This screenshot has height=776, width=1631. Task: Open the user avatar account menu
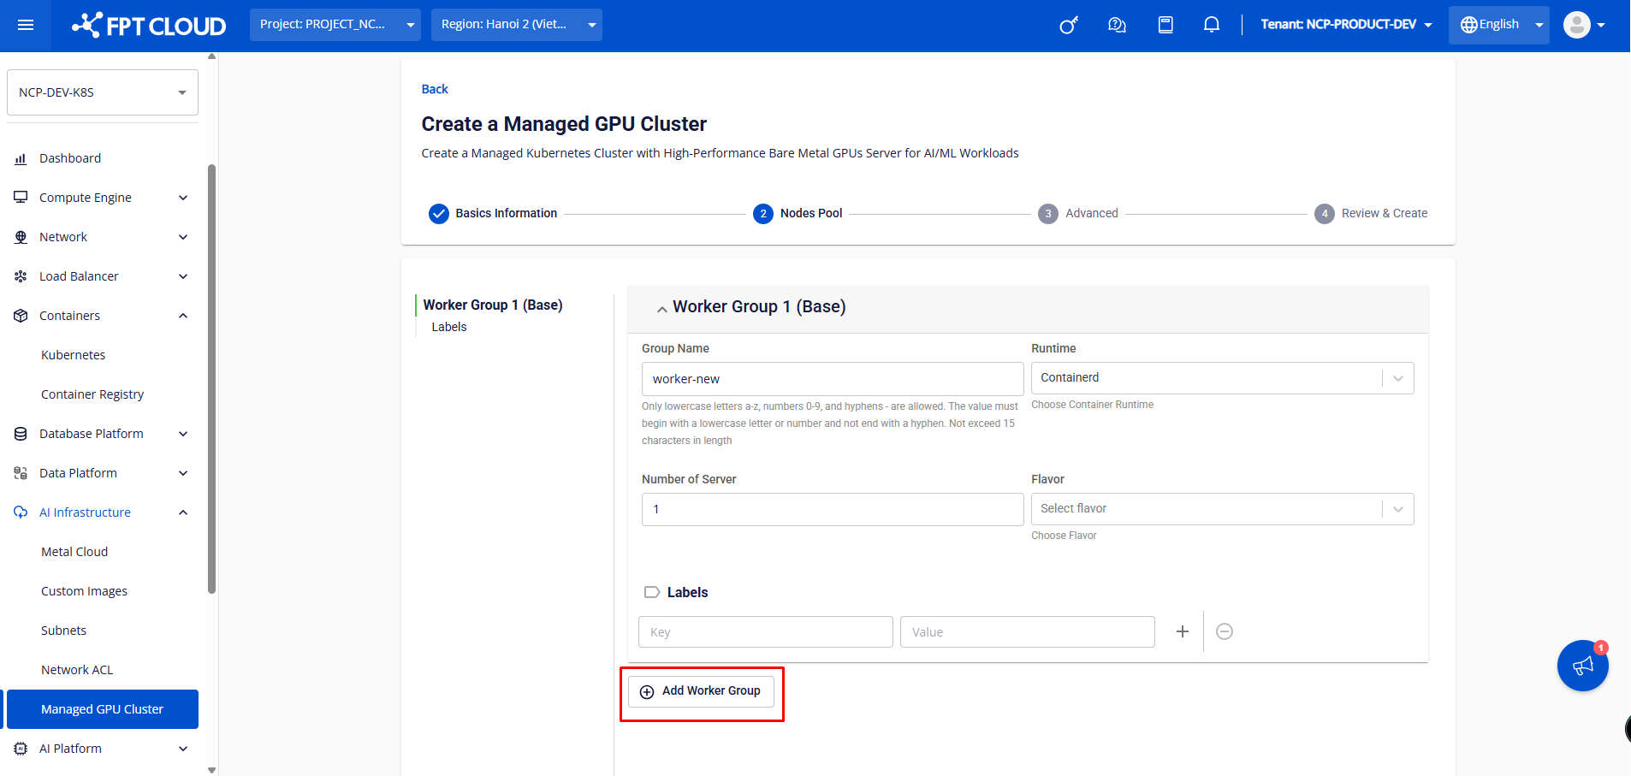[x=1583, y=25]
